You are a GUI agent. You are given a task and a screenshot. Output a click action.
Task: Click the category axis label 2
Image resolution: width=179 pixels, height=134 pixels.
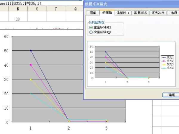(x=69, y=128)
